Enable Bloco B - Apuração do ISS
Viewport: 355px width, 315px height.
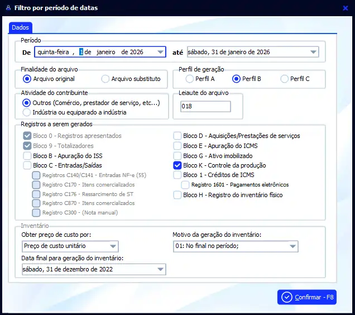(27, 156)
